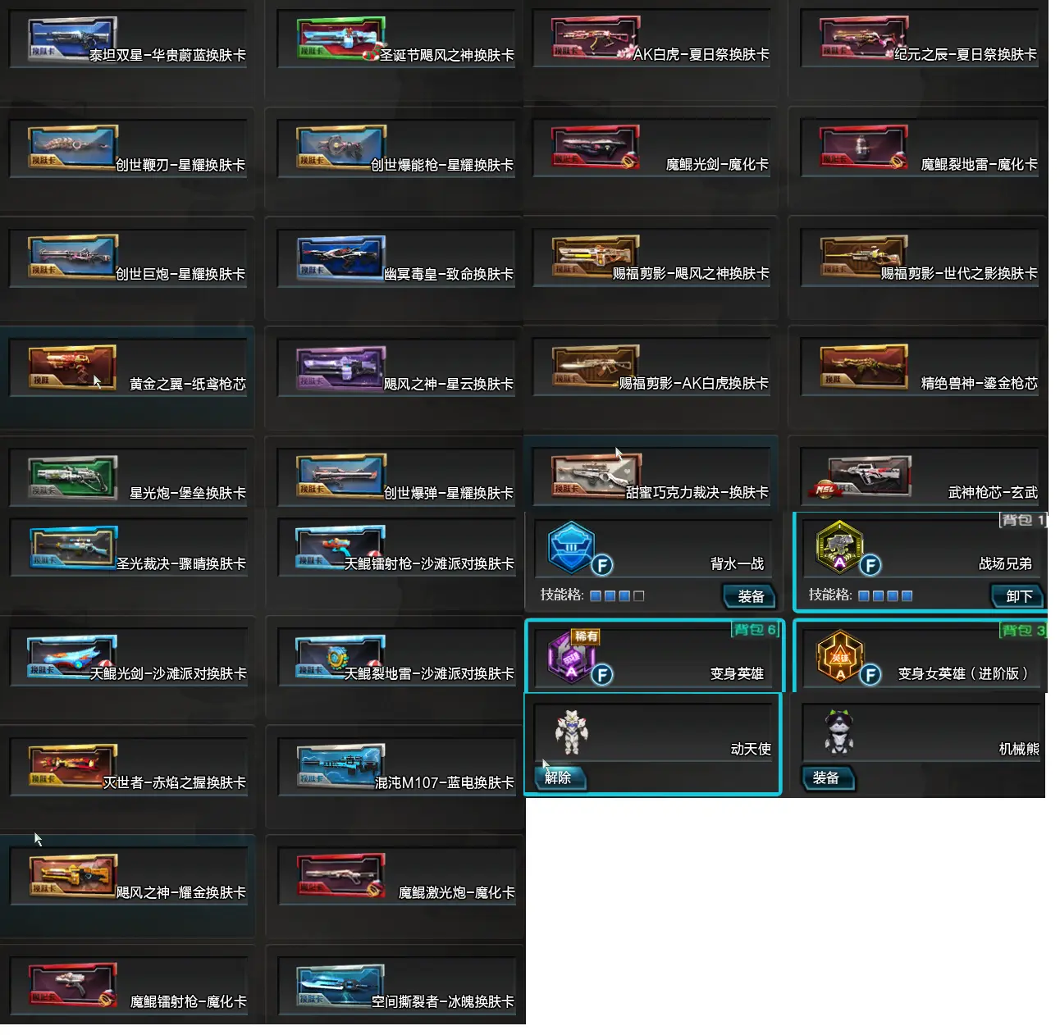Image resolution: width=1060 pixels, height=1035 pixels.
Task: Click the empty fourth 技能格 slot of 背水一战
Action: pos(639,596)
